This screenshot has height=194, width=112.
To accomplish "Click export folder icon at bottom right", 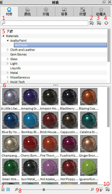I will [x=108, y=189].
